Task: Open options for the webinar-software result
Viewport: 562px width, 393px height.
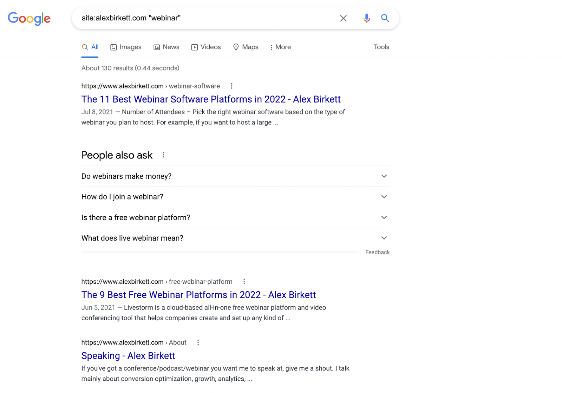Action: click(231, 86)
